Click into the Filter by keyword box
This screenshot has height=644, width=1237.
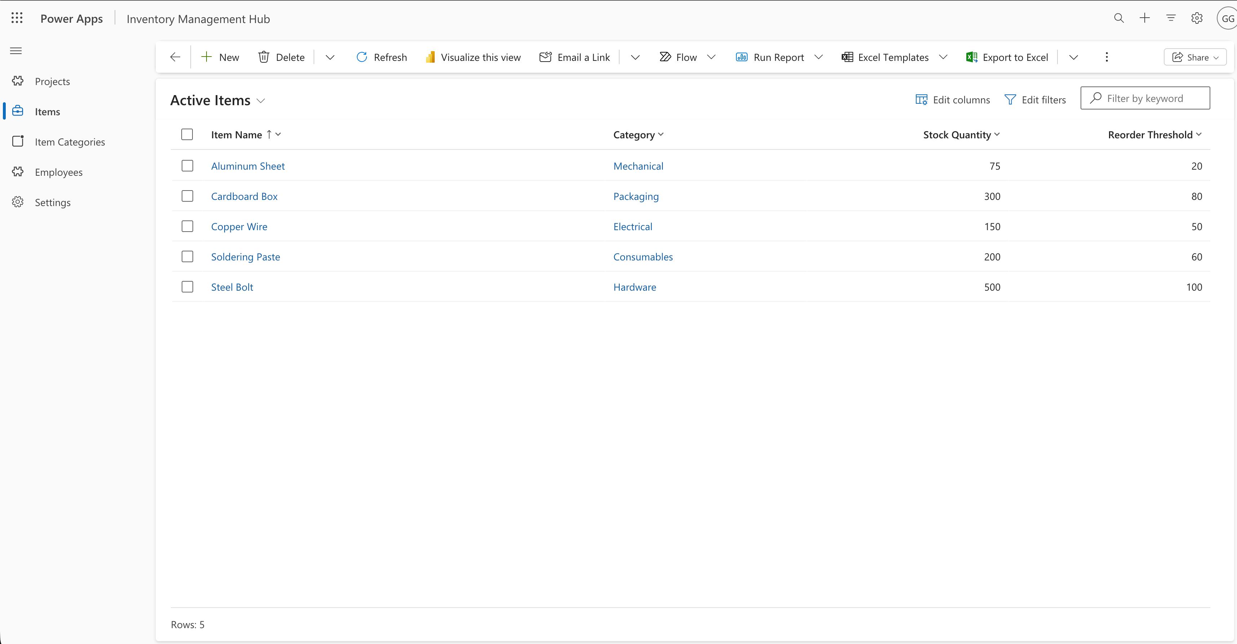click(x=1153, y=98)
